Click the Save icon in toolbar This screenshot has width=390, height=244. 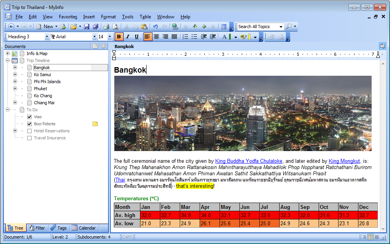click(87, 27)
